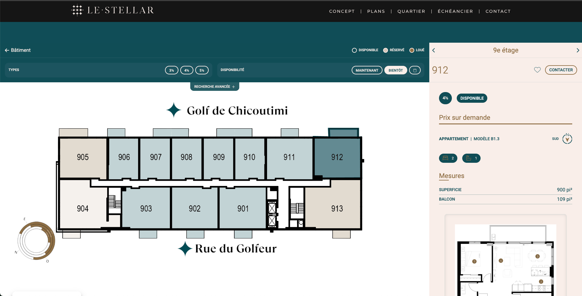
Task: Open the Plans menu item
Action: tap(376, 11)
